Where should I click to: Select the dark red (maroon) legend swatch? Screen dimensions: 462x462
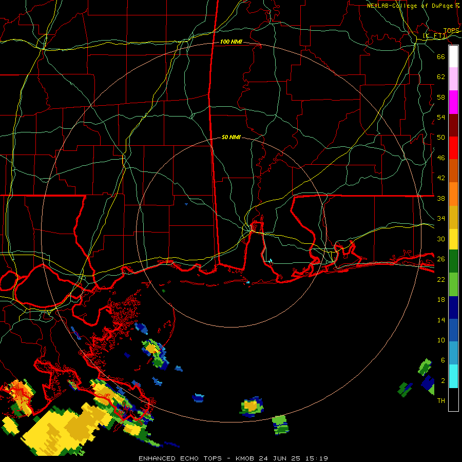click(x=453, y=125)
